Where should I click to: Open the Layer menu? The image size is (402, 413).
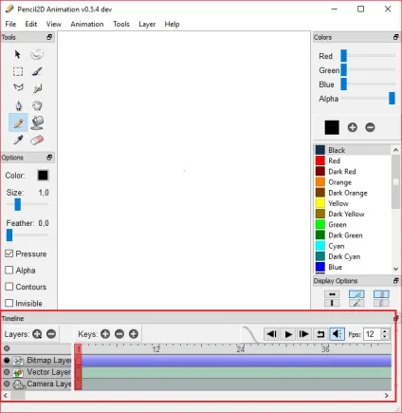click(x=147, y=24)
